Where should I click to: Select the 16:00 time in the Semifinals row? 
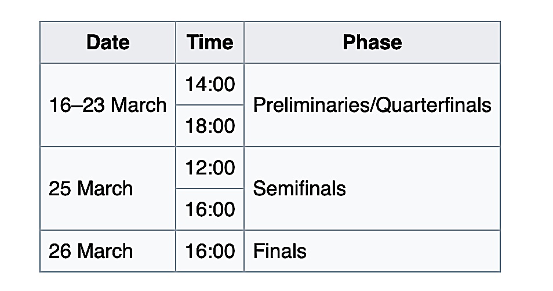coord(210,209)
